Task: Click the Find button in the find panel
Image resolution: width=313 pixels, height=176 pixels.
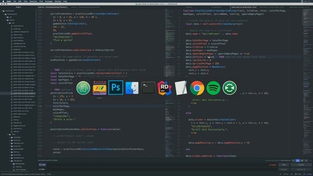Action: coord(284,165)
